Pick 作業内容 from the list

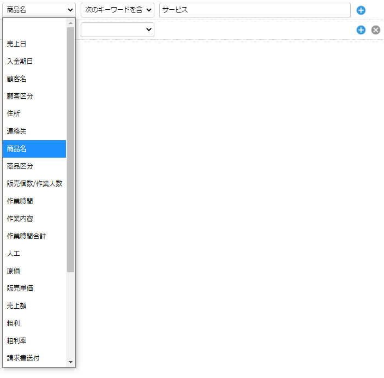click(x=34, y=219)
